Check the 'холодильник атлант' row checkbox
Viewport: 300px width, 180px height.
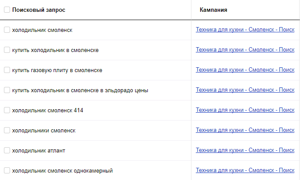coord(7,150)
